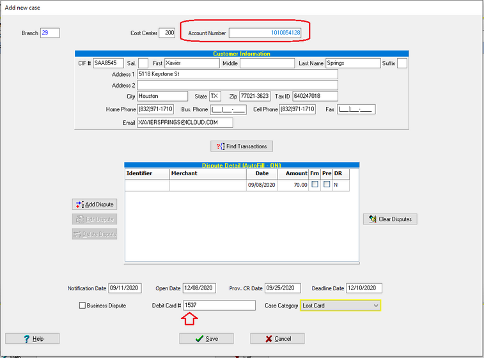Image resolution: width=484 pixels, height=358 pixels.
Task: Open Help for this dialog
Action: 32,339
